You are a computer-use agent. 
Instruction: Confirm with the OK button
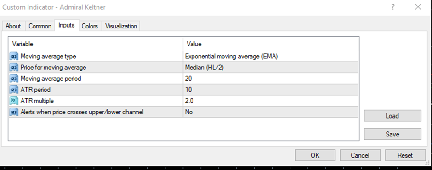(x=315, y=155)
